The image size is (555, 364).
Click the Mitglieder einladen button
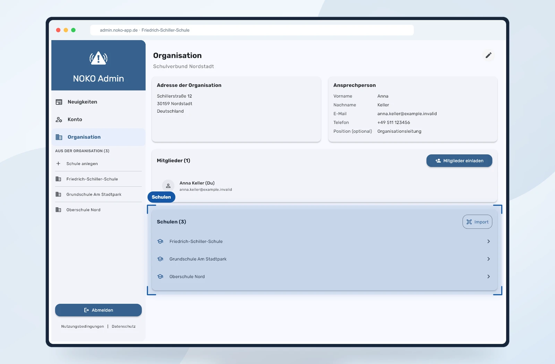point(459,161)
